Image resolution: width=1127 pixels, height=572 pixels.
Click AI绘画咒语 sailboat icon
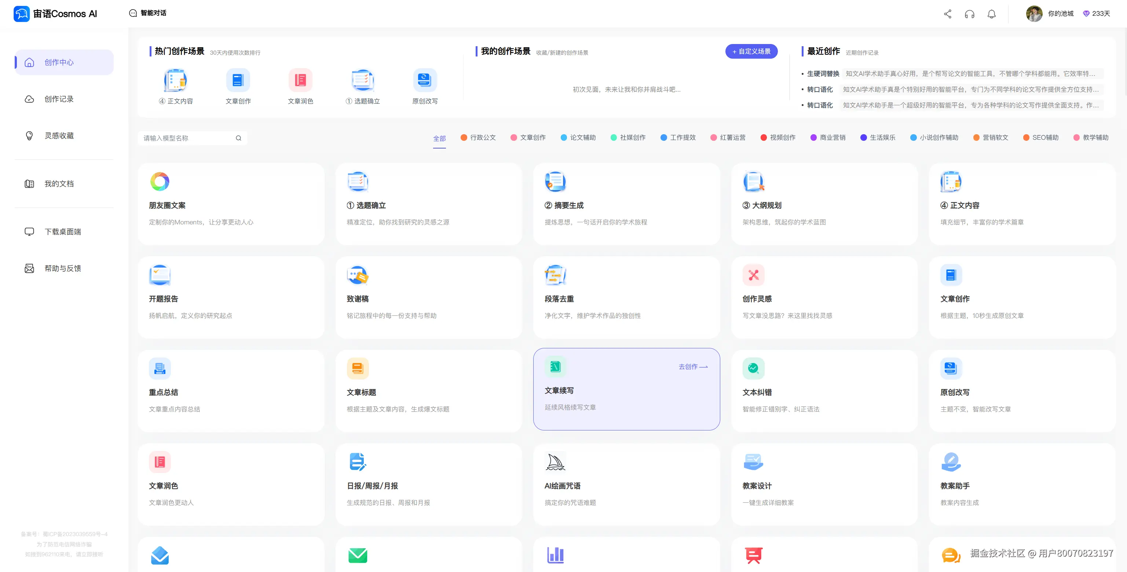tap(555, 462)
